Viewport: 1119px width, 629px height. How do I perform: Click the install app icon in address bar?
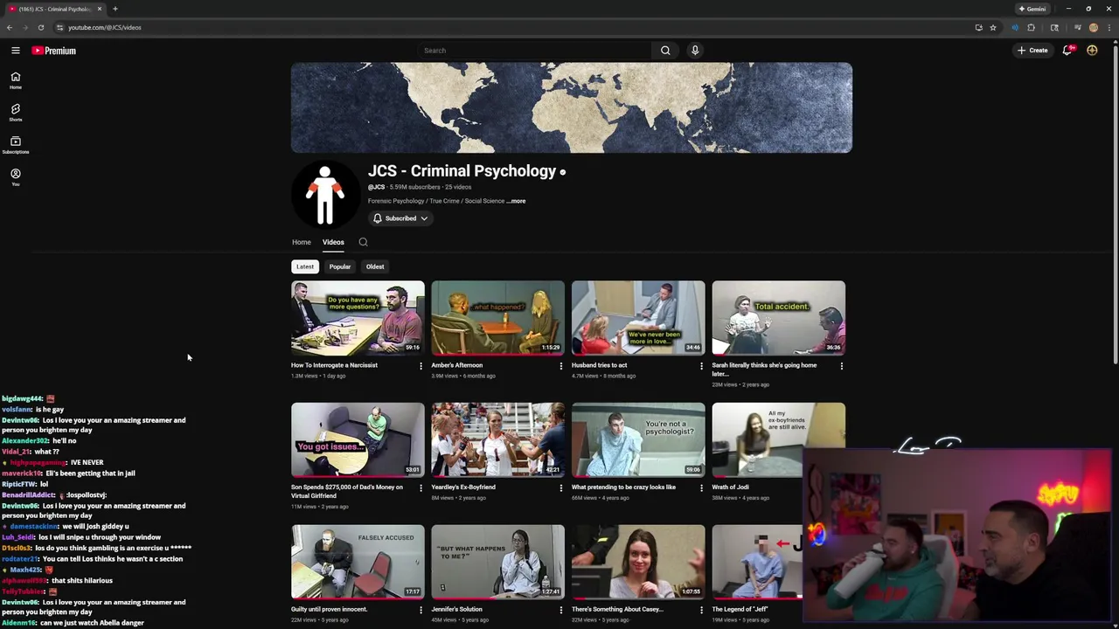coord(978,27)
